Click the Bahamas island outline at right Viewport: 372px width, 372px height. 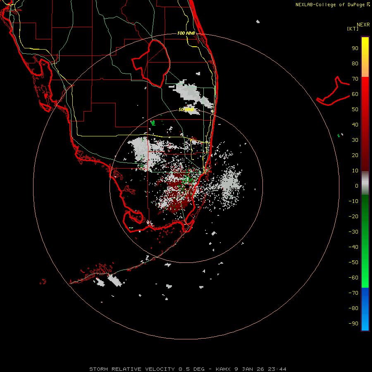coord(333,91)
